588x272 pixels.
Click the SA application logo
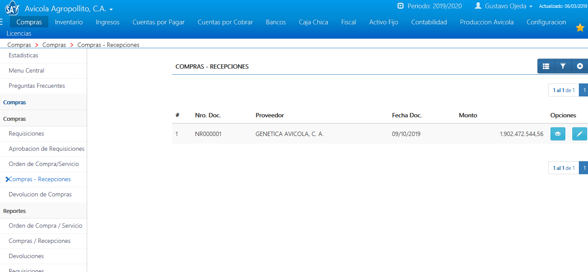pos(12,8)
